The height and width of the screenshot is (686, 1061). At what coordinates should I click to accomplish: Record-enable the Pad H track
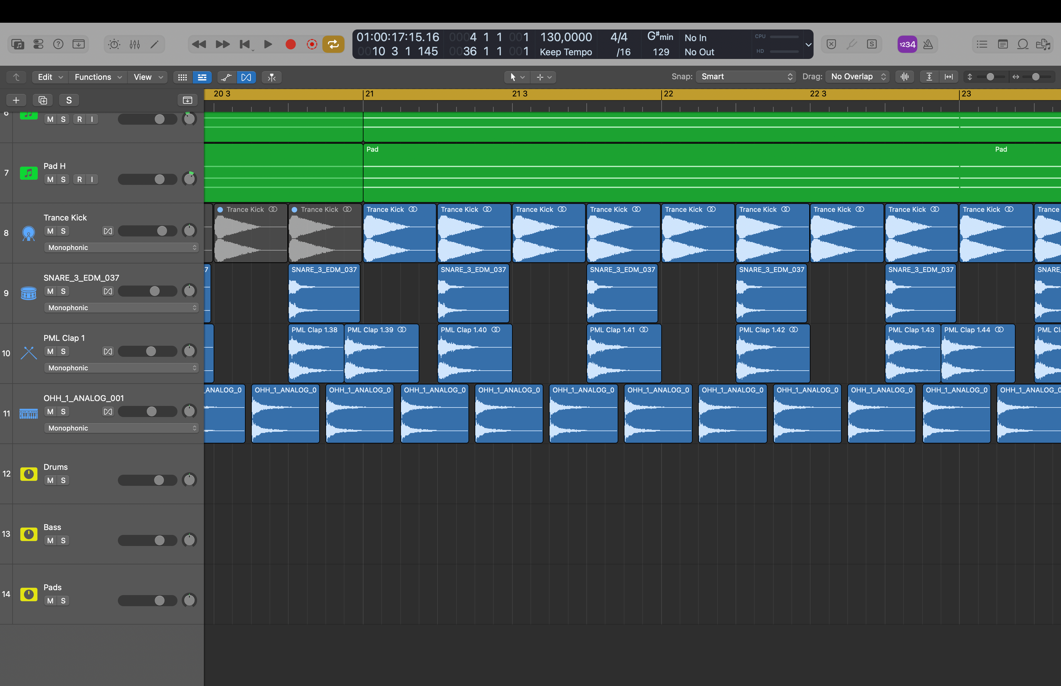pos(79,179)
